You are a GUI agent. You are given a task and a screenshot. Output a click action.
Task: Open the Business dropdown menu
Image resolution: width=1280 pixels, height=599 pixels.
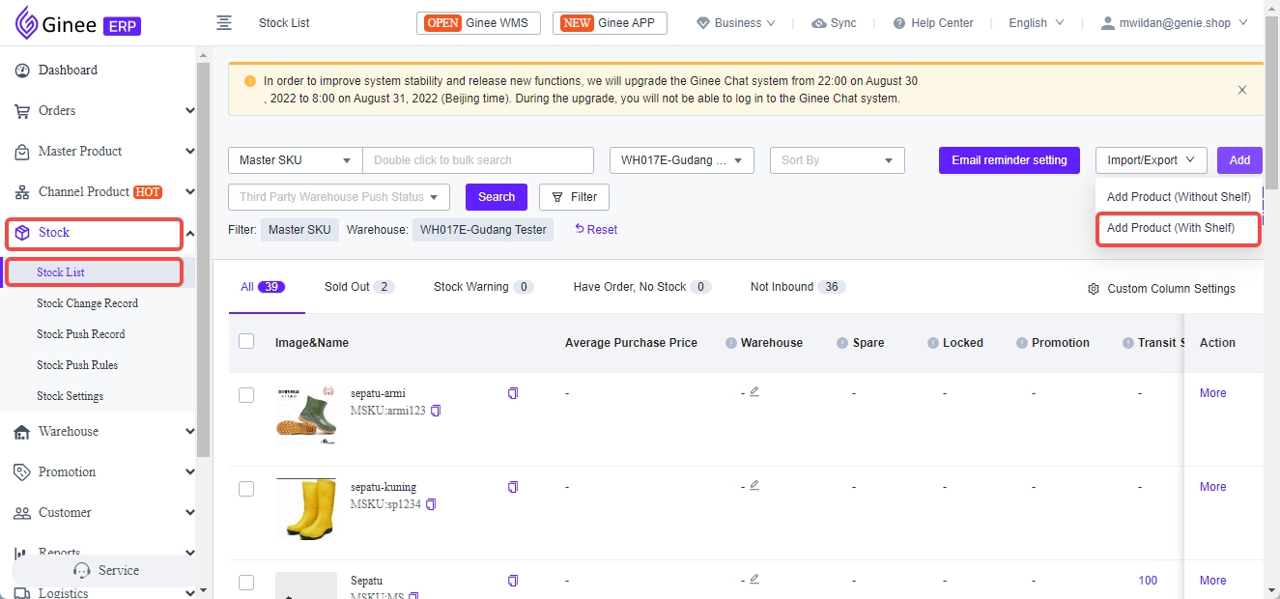(x=736, y=23)
